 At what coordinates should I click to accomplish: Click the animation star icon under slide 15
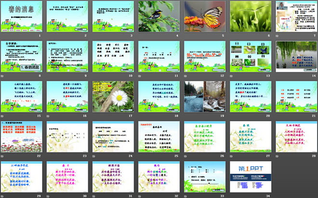tap(2, 116)
